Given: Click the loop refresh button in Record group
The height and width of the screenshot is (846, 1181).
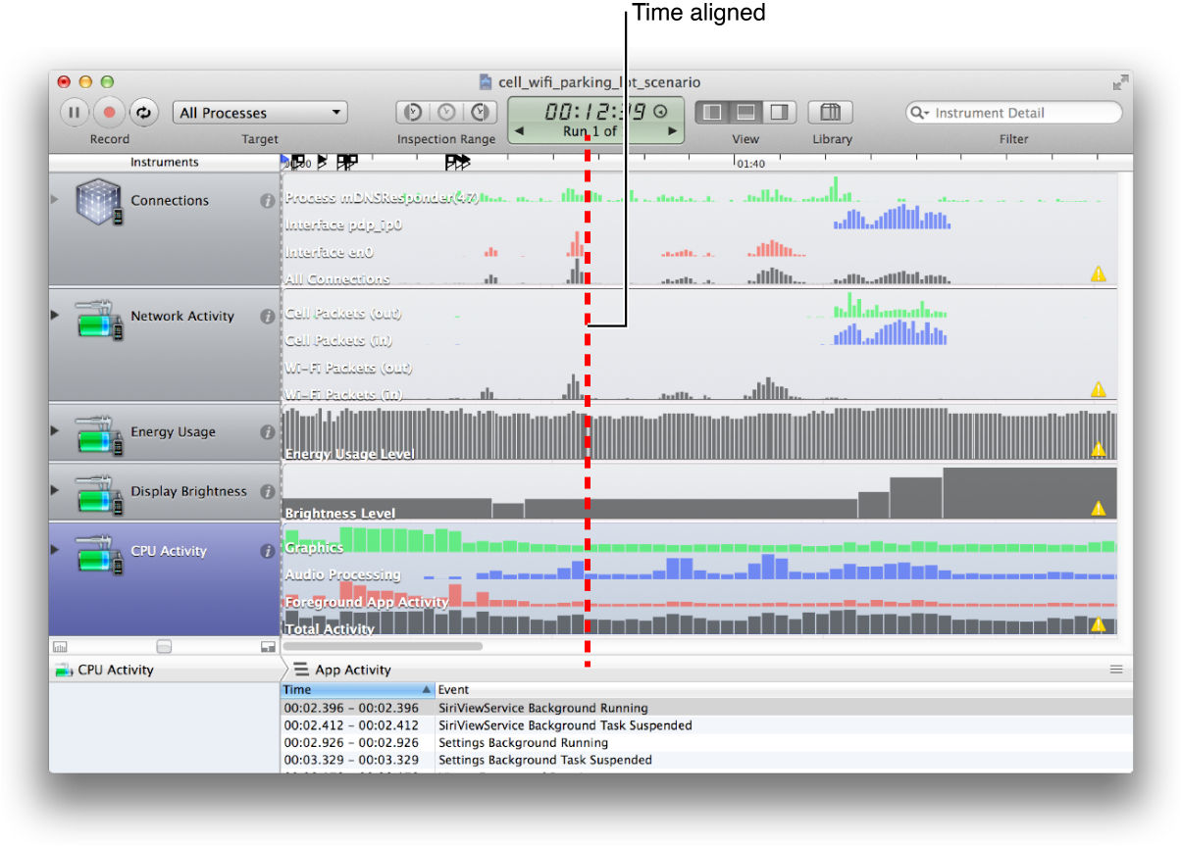Looking at the screenshot, I should pyautogui.click(x=143, y=113).
